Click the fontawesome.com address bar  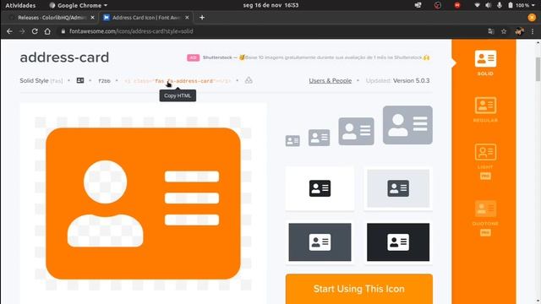[131, 31]
